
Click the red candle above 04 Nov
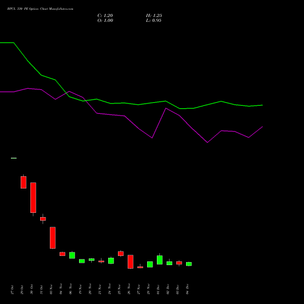click(63, 254)
